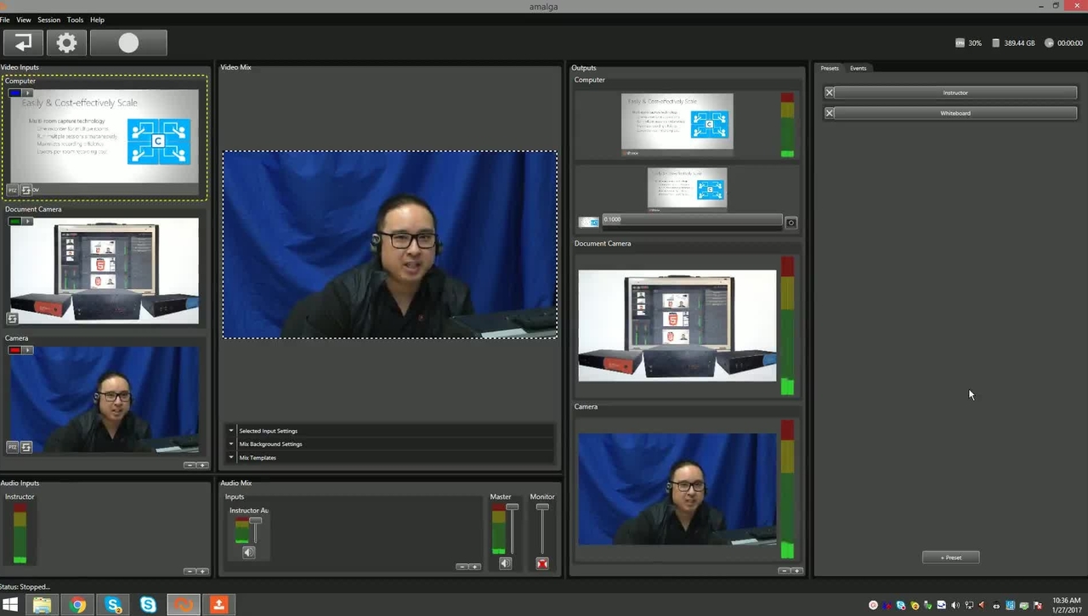This screenshot has width=1088, height=616.
Task: Adjust the Monitor volume fader
Action: [x=542, y=507]
